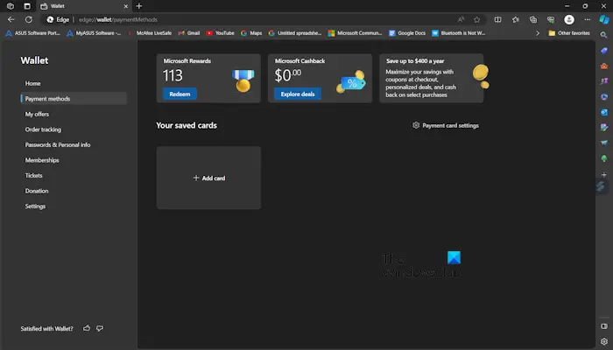Image resolution: width=613 pixels, height=350 pixels.
Task: Give thumbs up for Wallet
Action: (x=87, y=328)
